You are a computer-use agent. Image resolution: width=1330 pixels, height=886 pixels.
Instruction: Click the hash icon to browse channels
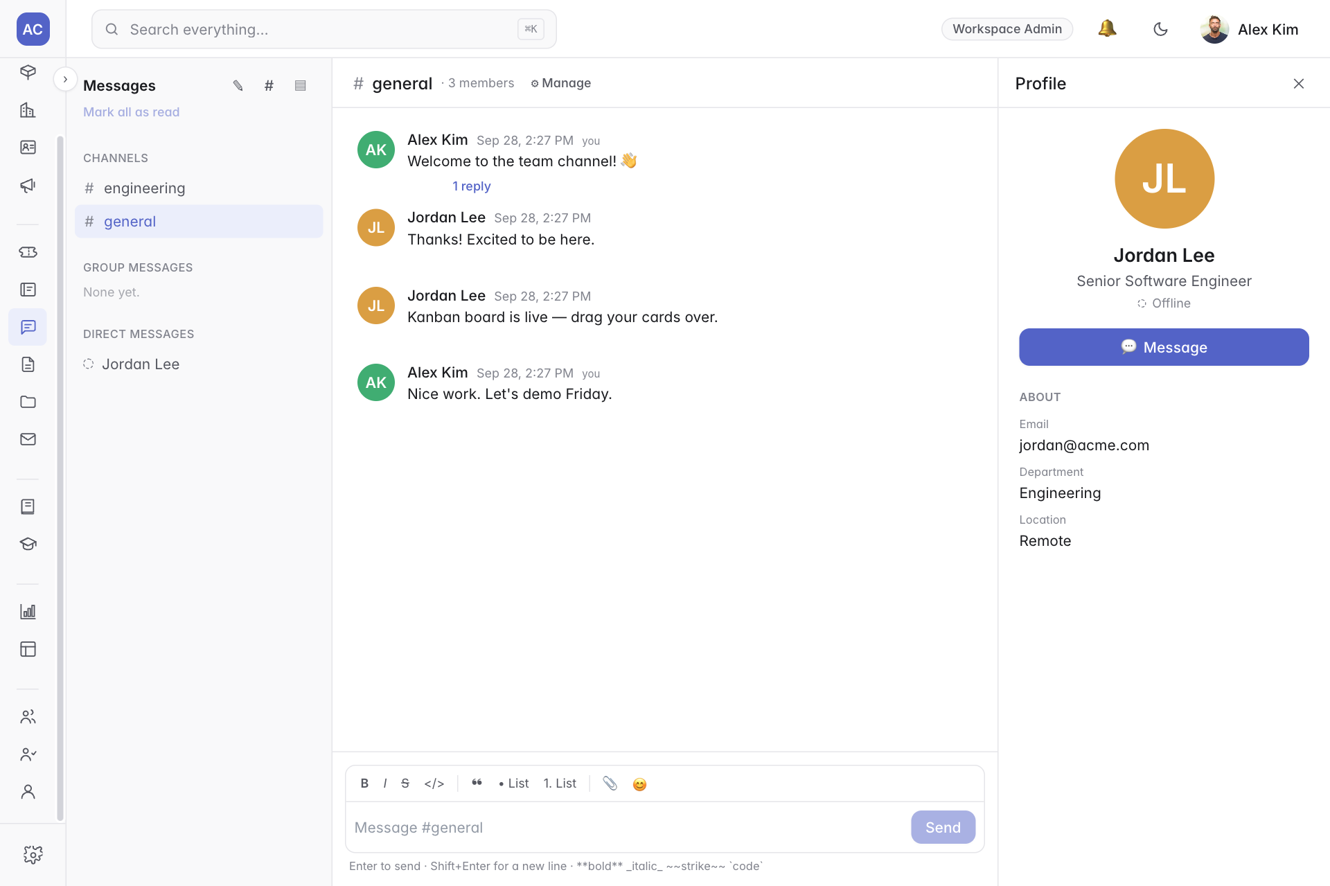[269, 85]
